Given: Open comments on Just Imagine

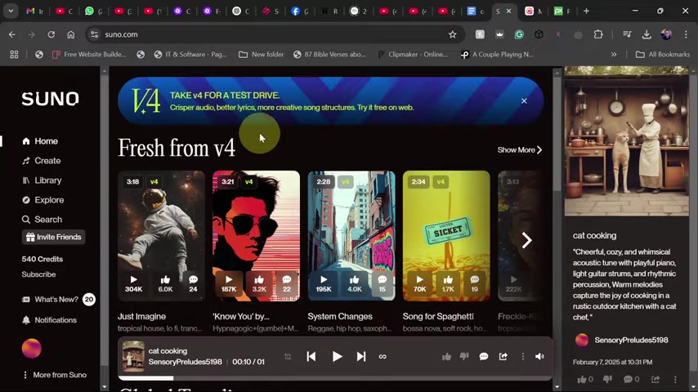Looking at the screenshot, I should [x=193, y=283].
